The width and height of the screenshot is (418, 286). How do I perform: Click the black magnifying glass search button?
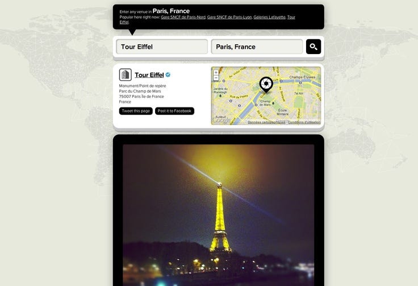[313, 47]
